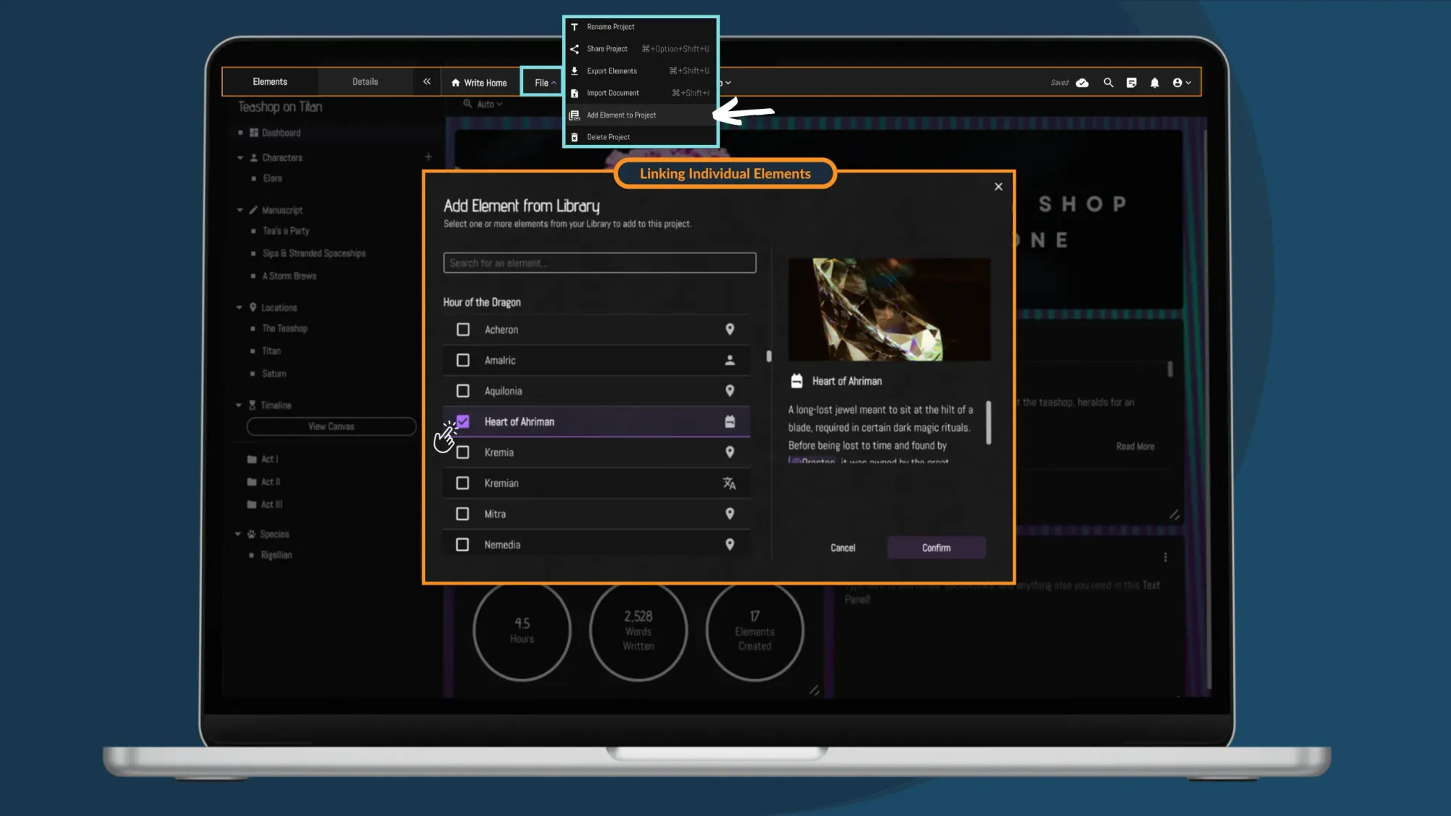1451x816 pixels.
Task: Click the notes/feedback icon in the top bar
Action: click(1131, 82)
